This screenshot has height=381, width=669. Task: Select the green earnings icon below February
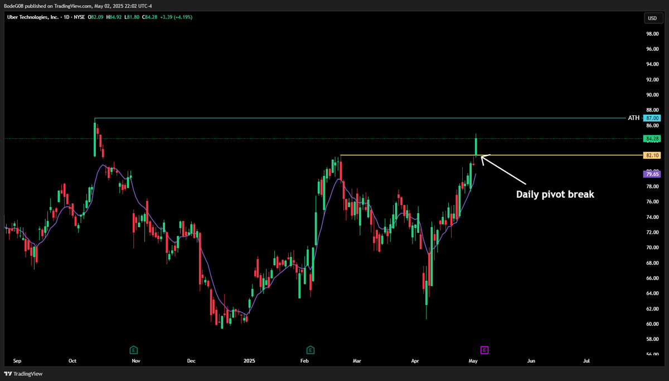click(x=309, y=349)
